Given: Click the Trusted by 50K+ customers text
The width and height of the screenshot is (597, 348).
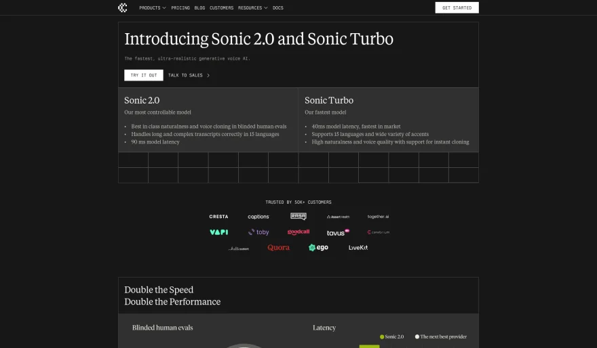Looking at the screenshot, I should [298, 202].
